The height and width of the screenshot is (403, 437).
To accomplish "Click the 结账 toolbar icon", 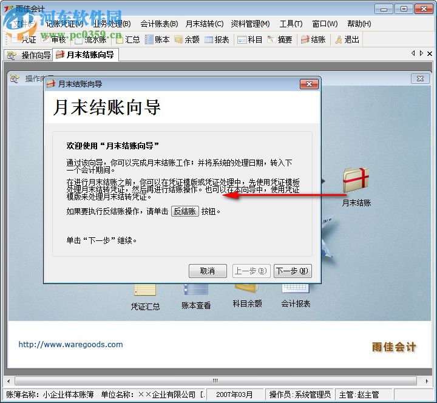I will coord(313,39).
